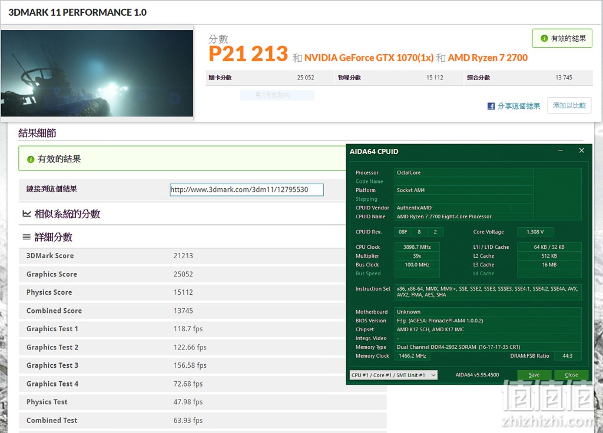Click the Chipset field AMD K17 SCH

coord(488,329)
